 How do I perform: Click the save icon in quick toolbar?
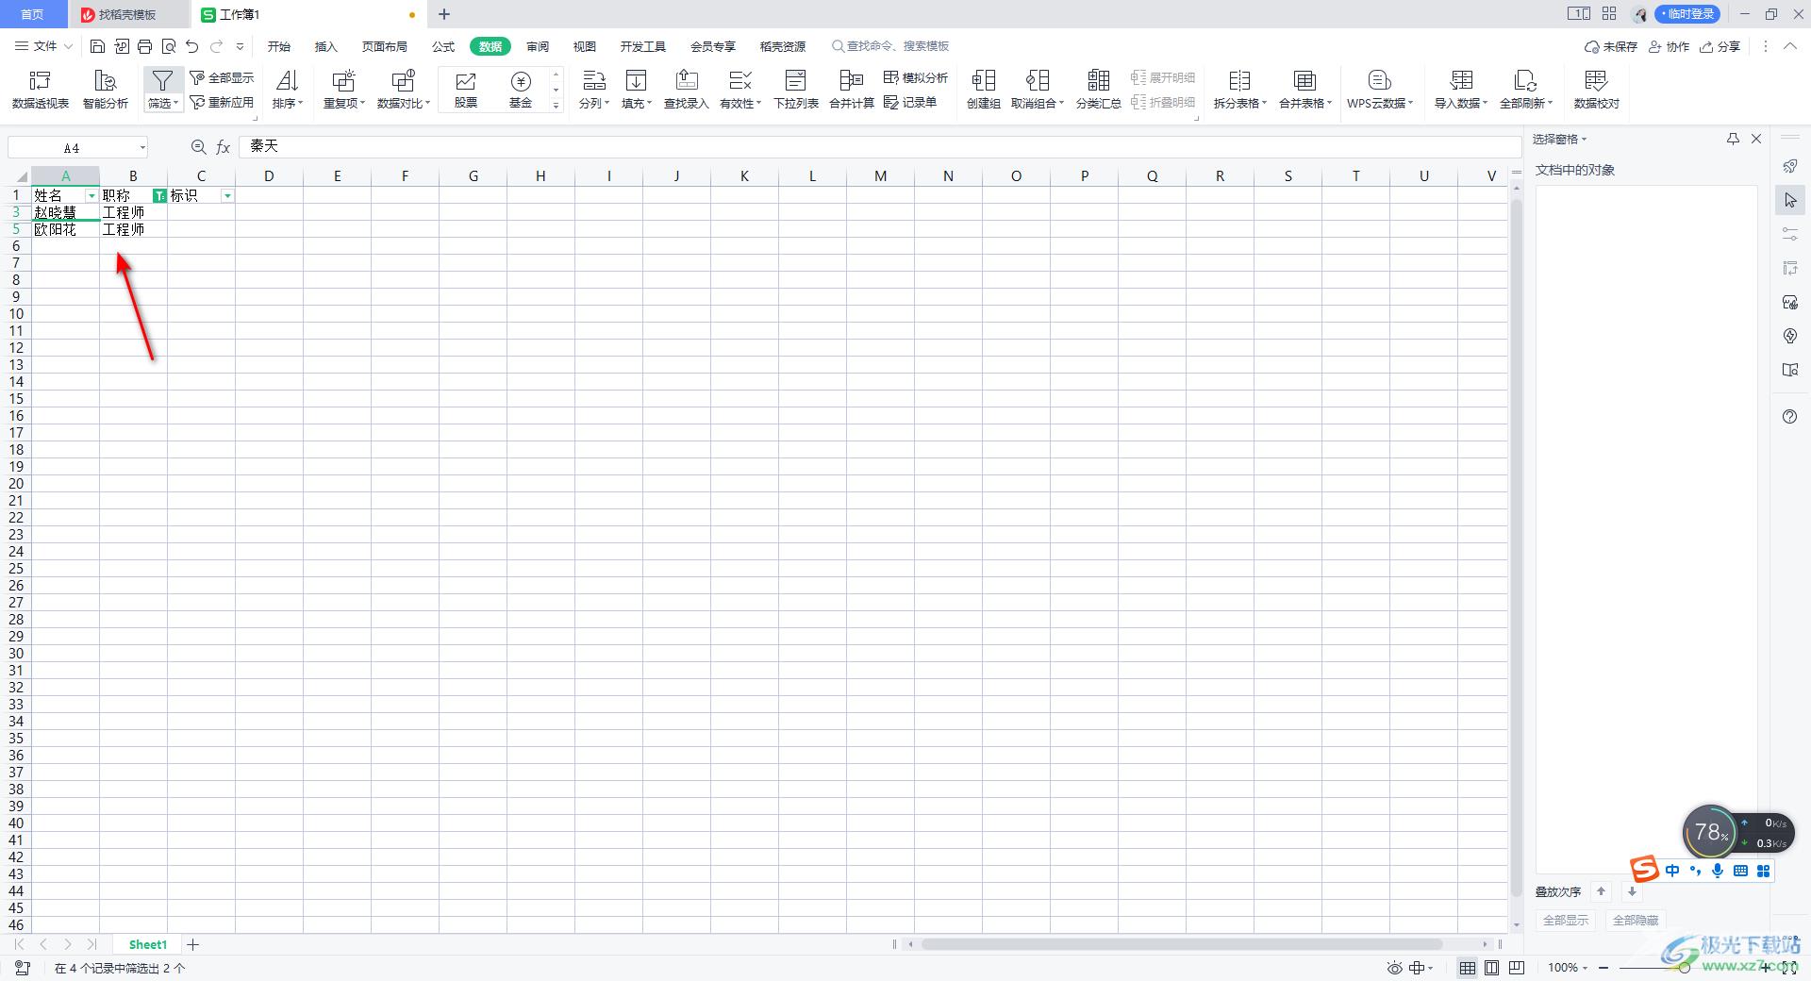(97, 46)
